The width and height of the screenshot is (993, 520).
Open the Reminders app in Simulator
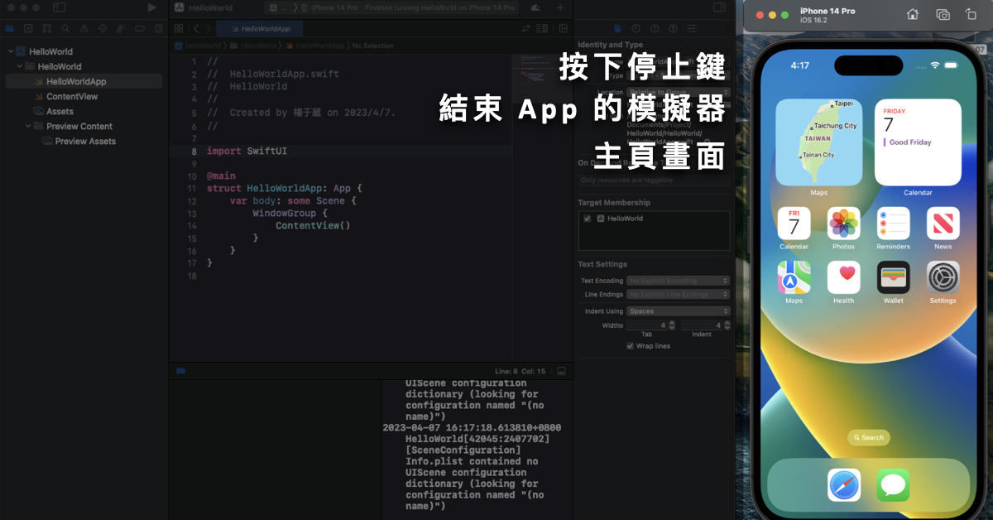[x=894, y=224]
